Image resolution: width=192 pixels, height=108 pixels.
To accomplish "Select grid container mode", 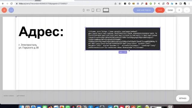I will [x=21, y=96].
